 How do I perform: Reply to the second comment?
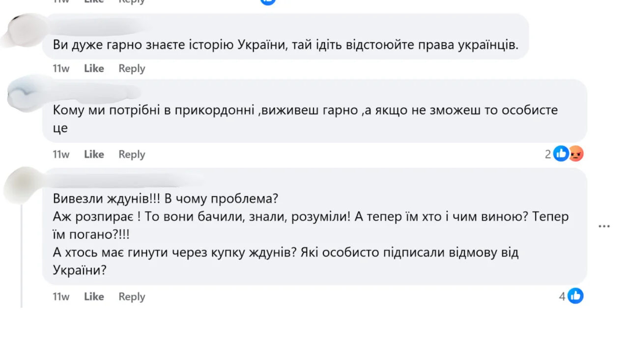click(131, 154)
